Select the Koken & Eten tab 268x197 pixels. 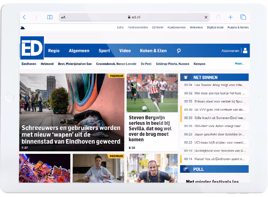coord(153,51)
